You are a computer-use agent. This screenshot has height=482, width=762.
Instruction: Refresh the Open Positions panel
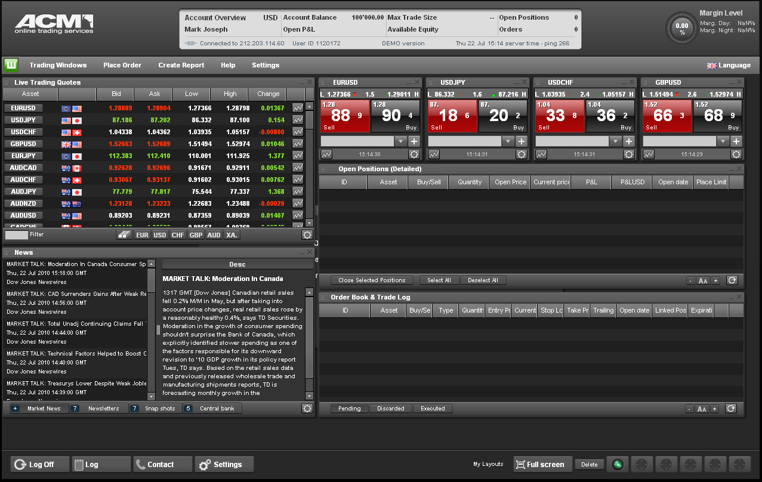[731, 280]
